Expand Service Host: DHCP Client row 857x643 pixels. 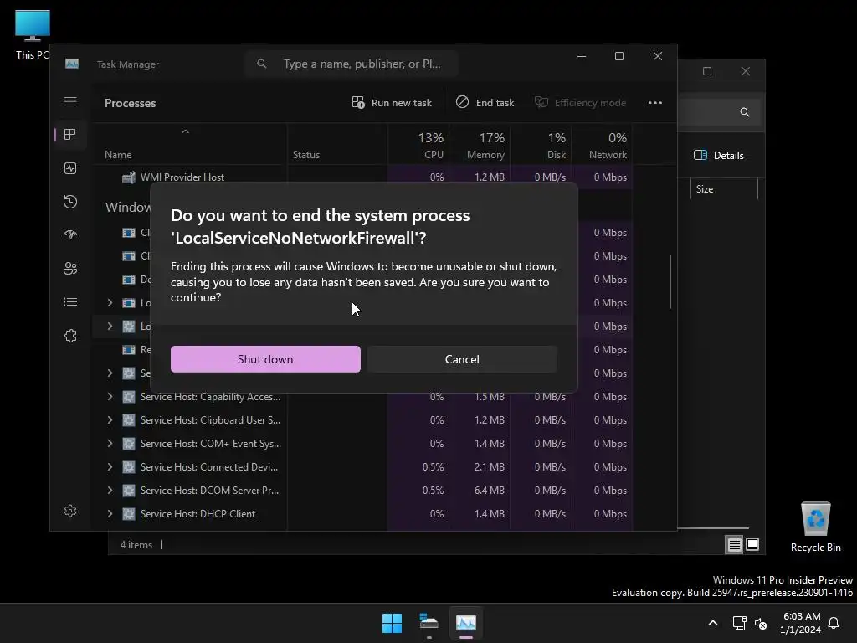(x=110, y=514)
